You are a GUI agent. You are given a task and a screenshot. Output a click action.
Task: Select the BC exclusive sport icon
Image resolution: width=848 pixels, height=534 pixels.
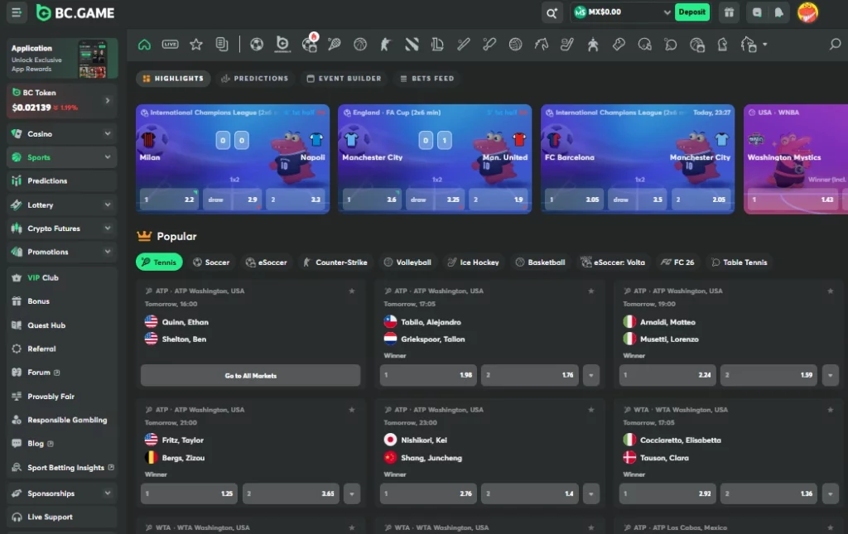[282, 45]
